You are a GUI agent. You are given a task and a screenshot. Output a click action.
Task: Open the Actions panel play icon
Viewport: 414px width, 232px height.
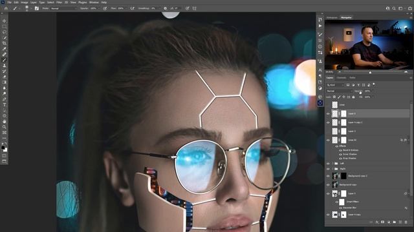[320, 26]
